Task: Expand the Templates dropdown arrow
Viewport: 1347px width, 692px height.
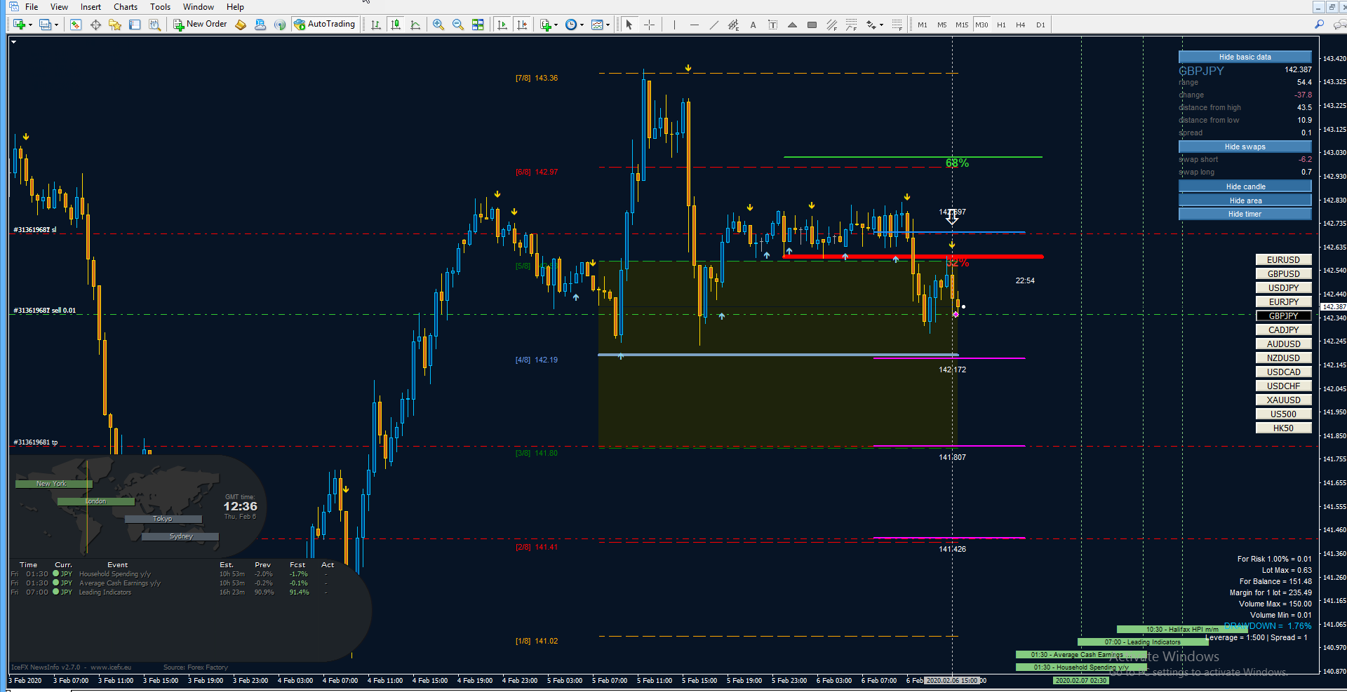Action: 608,25
